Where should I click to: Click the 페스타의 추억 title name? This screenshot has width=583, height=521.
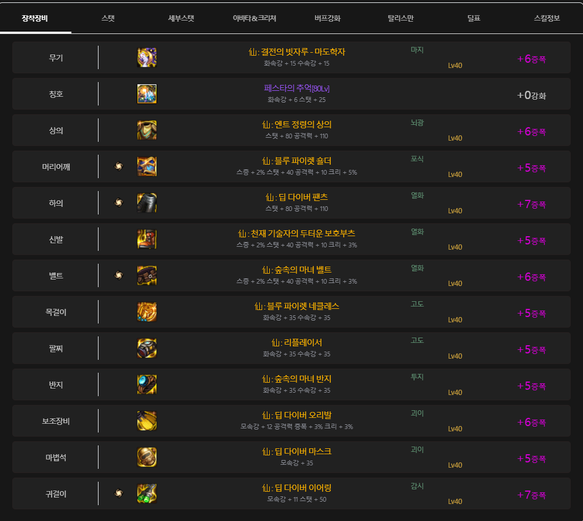point(297,88)
